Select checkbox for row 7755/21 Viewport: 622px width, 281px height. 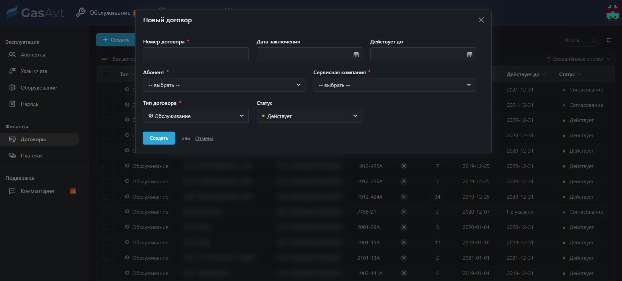105,212
